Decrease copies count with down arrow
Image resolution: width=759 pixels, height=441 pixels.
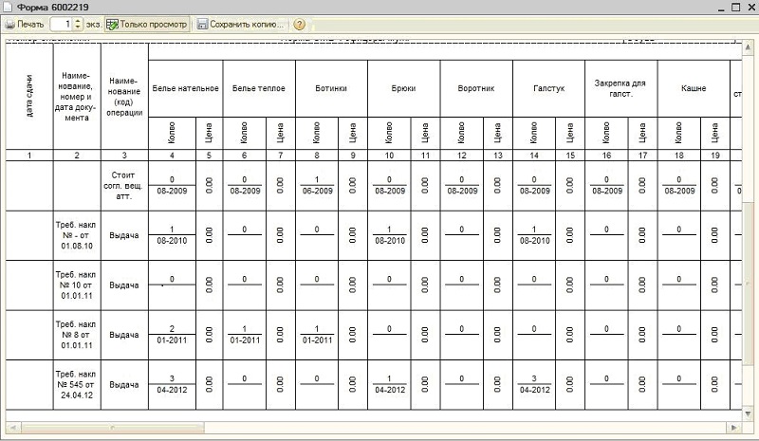coord(78,28)
